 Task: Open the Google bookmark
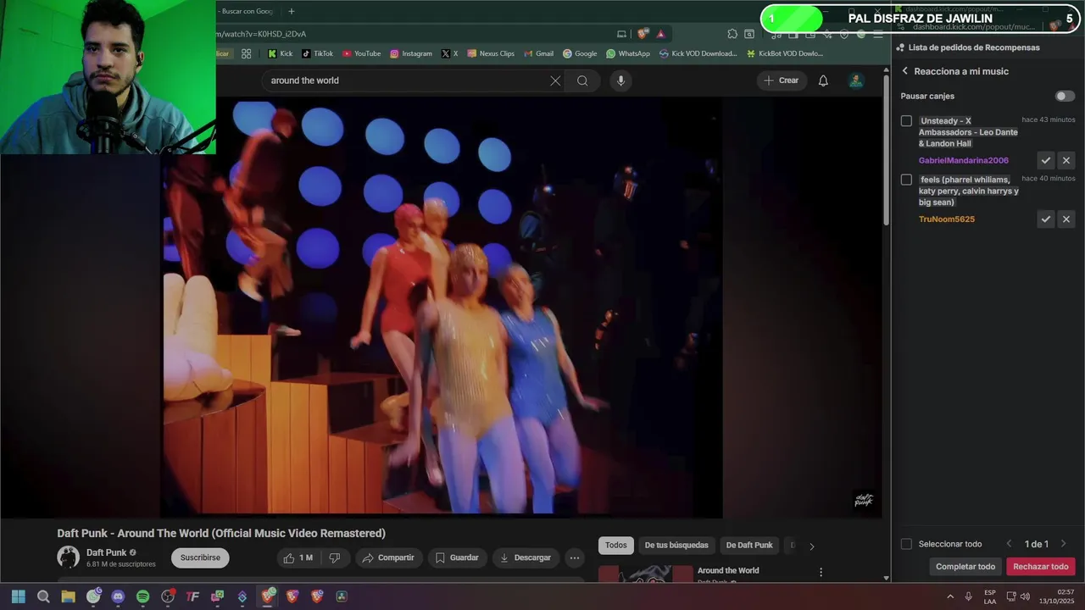coord(580,53)
